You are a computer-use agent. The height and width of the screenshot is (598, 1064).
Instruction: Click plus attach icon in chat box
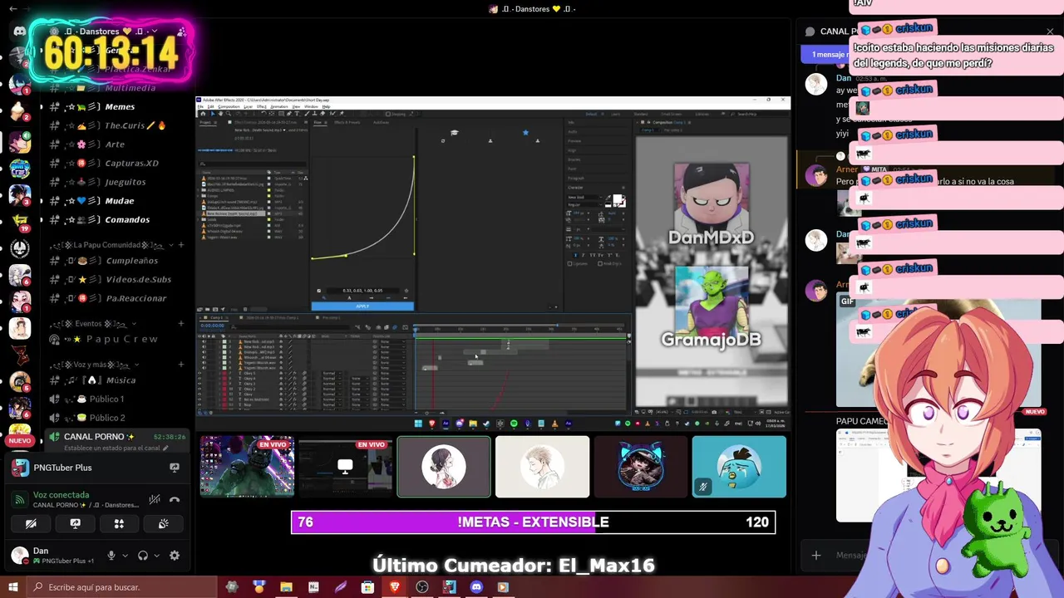tap(816, 555)
